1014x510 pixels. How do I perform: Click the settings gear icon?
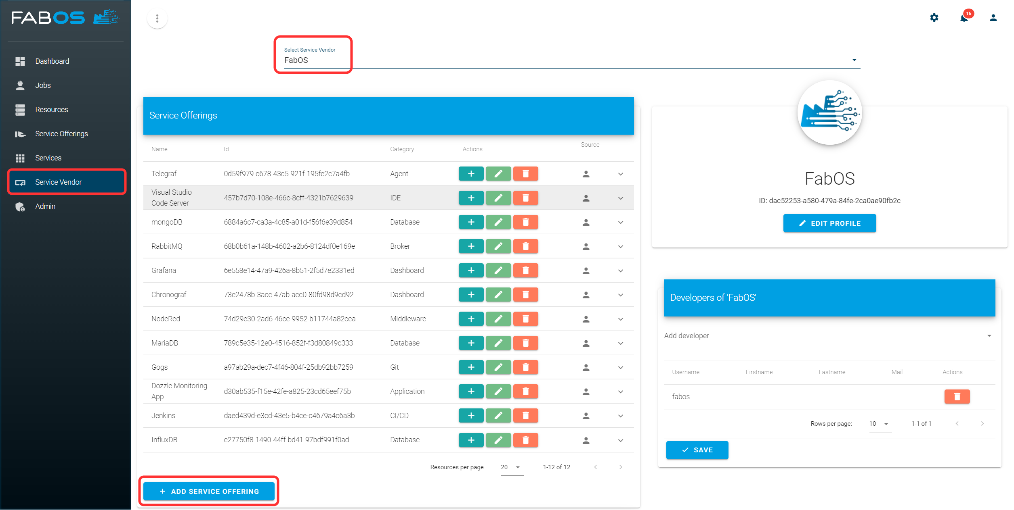click(934, 18)
